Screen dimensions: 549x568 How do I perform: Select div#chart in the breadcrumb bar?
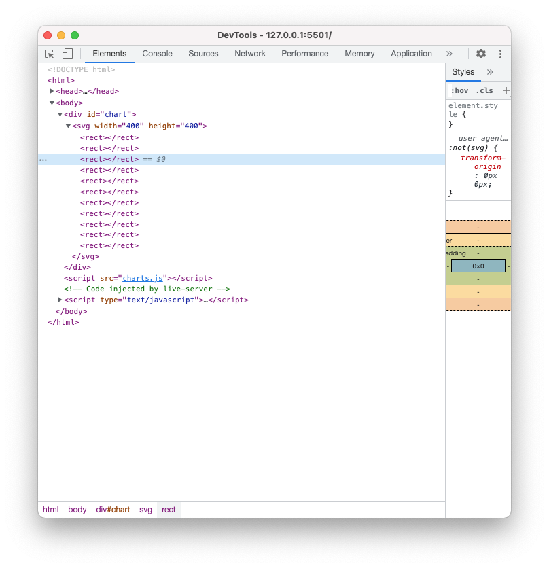point(113,510)
